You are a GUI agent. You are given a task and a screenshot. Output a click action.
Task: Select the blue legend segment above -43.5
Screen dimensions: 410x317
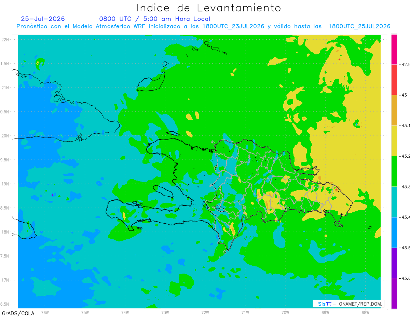(394, 232)
